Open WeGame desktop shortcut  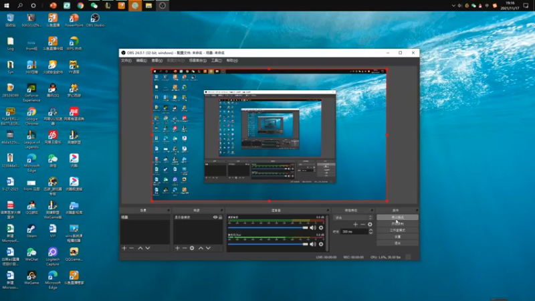(31, 278)
